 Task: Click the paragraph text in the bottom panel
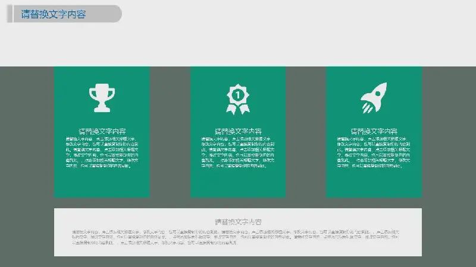(238, 236)
